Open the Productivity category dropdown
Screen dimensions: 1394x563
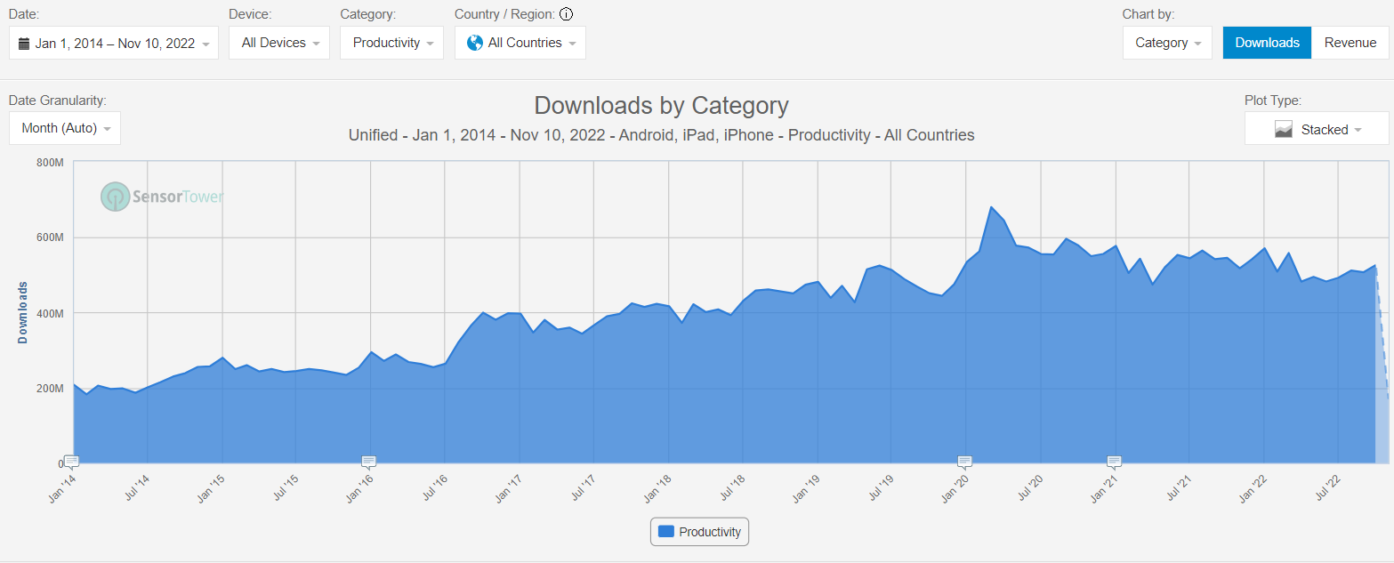click(x=391, y=43)
